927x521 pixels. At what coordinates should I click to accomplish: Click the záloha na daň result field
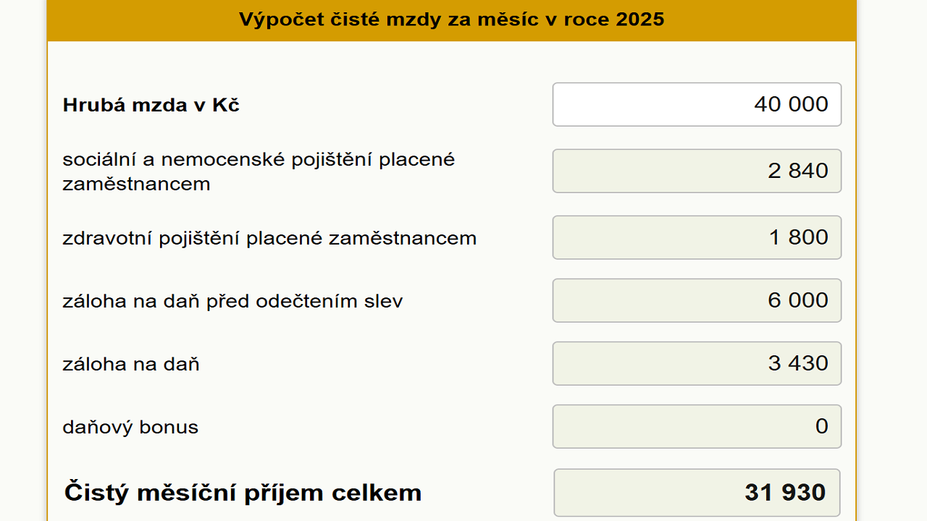697,363
